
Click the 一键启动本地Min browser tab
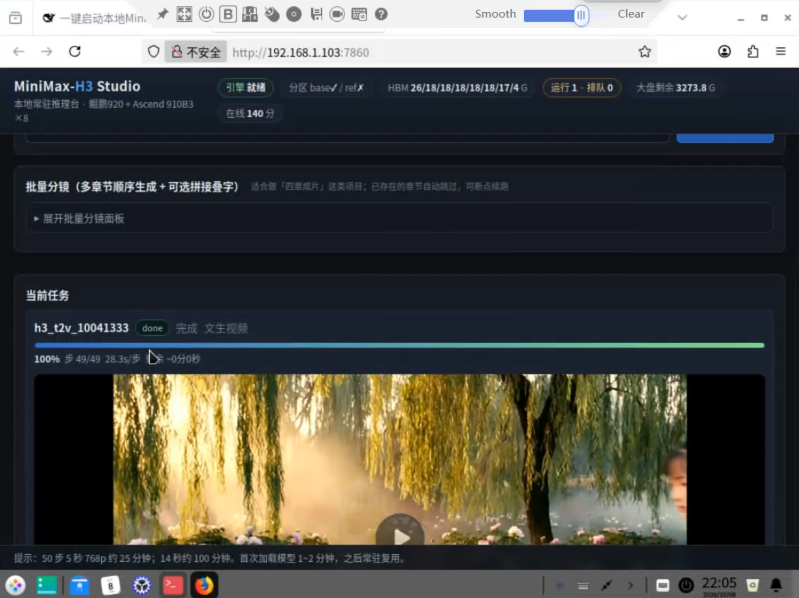tap(94, 18)
